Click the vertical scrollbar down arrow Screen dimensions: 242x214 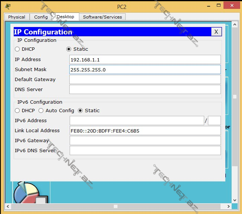point(235,200)
